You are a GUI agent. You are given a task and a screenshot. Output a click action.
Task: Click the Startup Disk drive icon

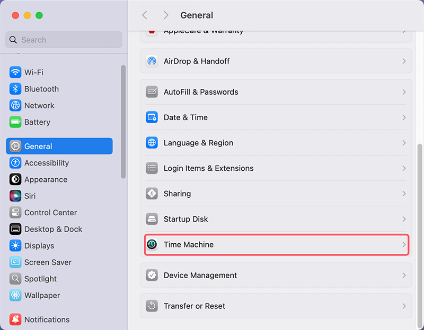pyautogui.click(x=152, y=219)
